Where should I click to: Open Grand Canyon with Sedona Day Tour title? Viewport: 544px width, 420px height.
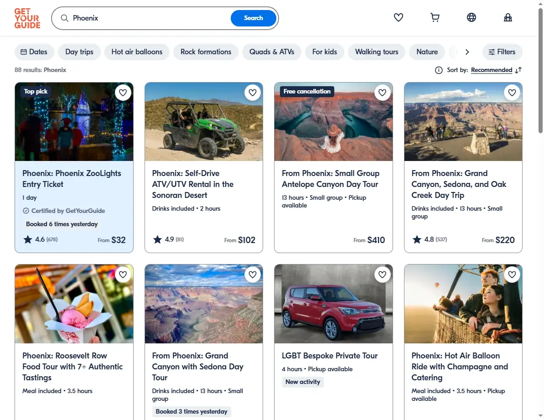pos(198,367)
